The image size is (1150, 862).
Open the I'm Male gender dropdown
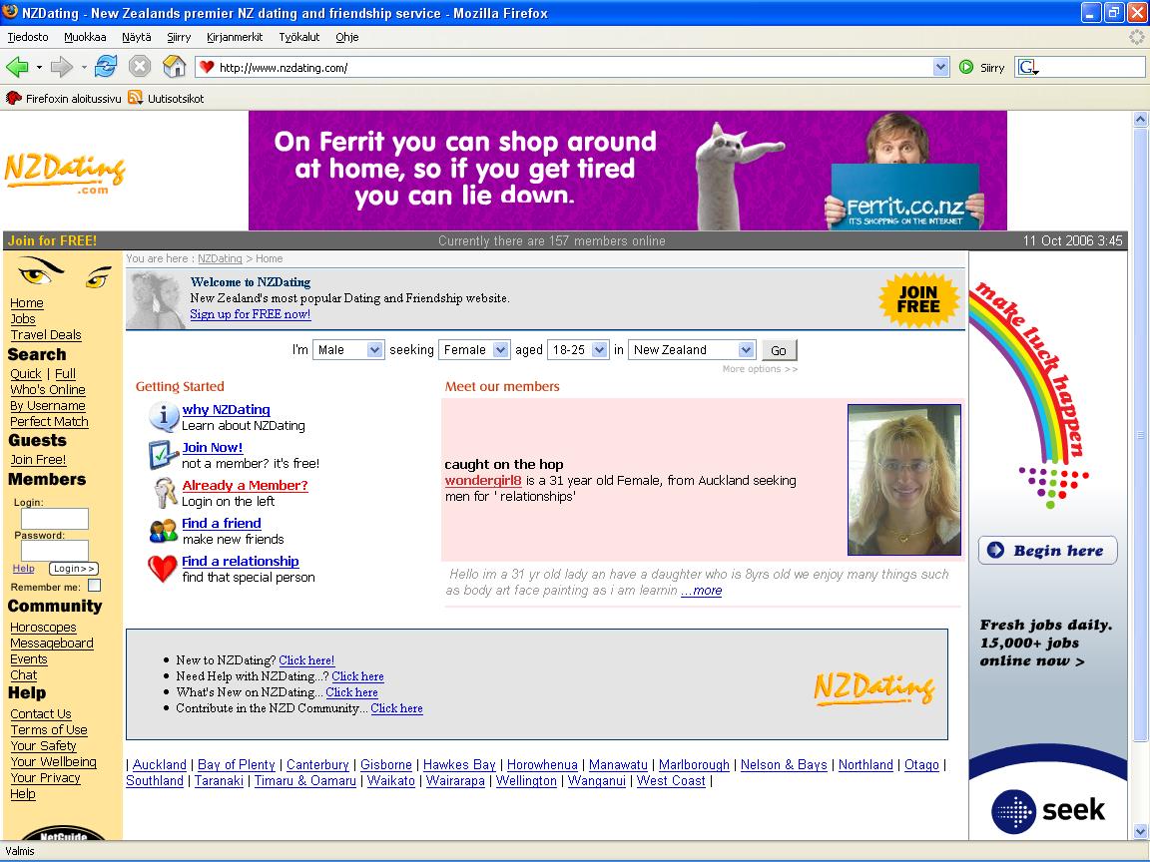pyautogui.click(x=347, y=349)
